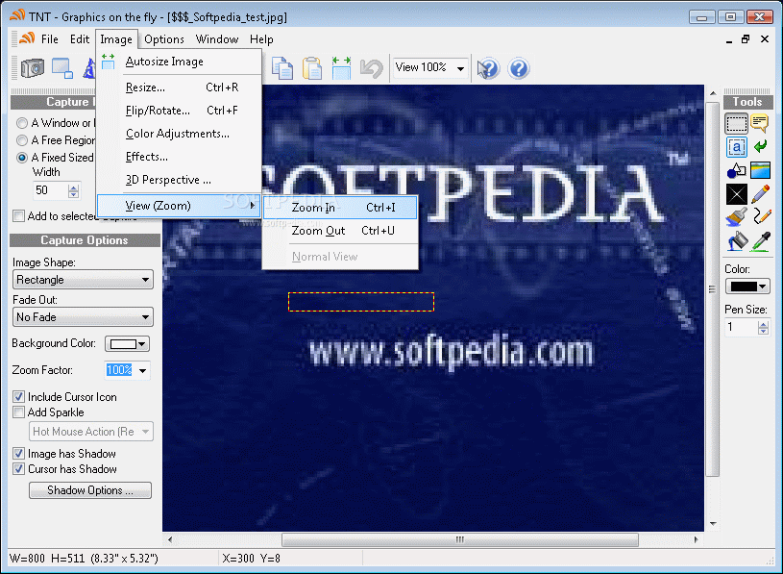
Task: Click the Undo arrow toolbar icon
Action: point(371,68)
